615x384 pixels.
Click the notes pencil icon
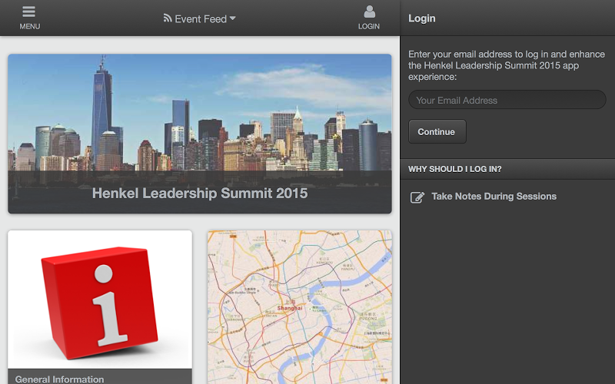(417, 197)
